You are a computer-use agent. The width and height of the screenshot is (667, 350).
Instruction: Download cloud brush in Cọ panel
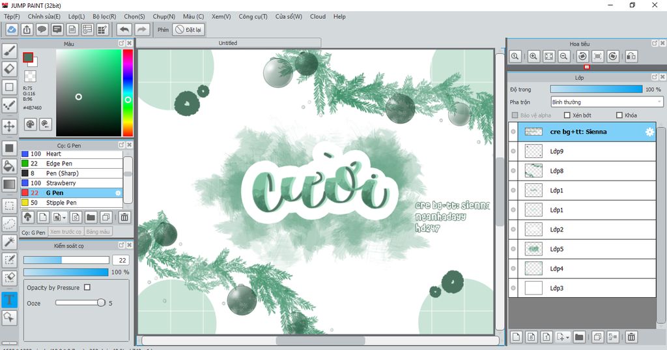coord(28,217)
